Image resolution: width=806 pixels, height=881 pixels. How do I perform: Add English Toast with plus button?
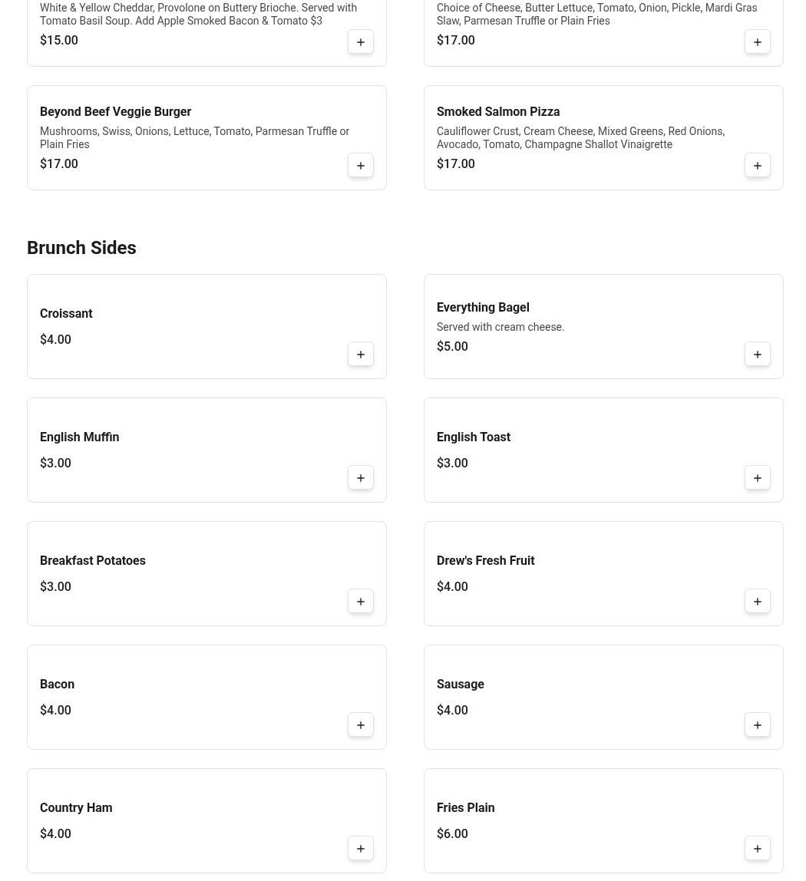tap(758, 478)
